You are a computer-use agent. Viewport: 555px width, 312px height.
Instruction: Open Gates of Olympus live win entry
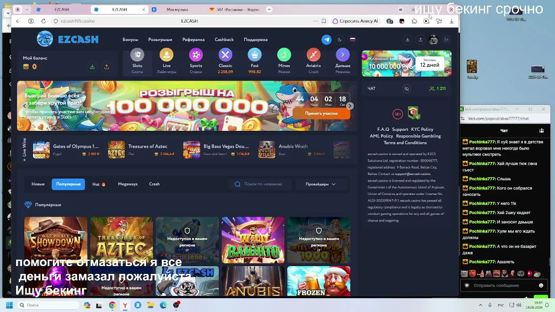[x=67, y=150]
